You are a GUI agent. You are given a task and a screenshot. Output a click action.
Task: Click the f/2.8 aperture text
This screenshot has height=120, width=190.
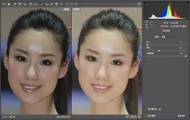[166, 23]
